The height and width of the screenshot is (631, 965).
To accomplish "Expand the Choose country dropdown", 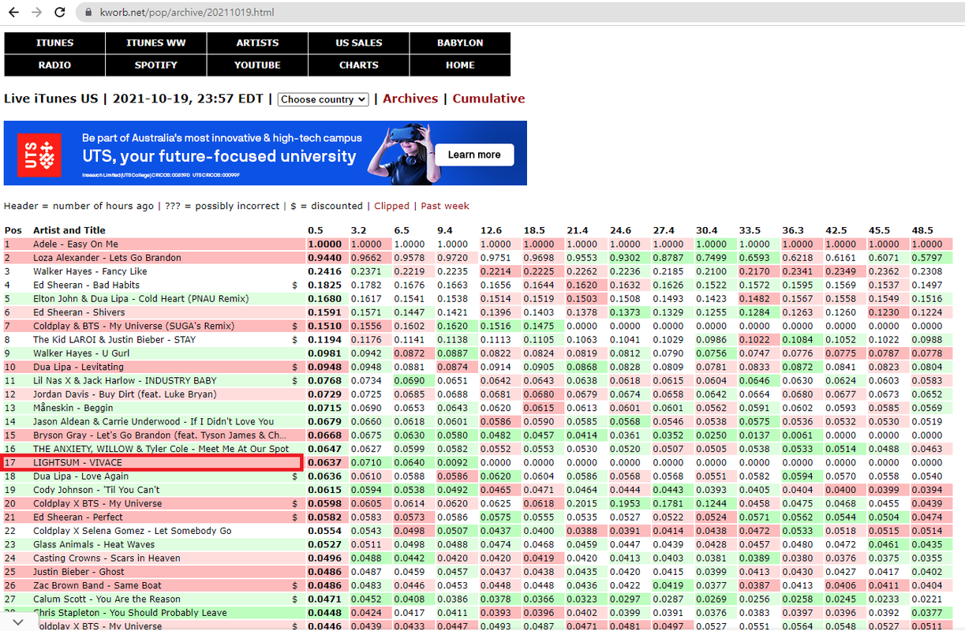I will tap(323, 99).
